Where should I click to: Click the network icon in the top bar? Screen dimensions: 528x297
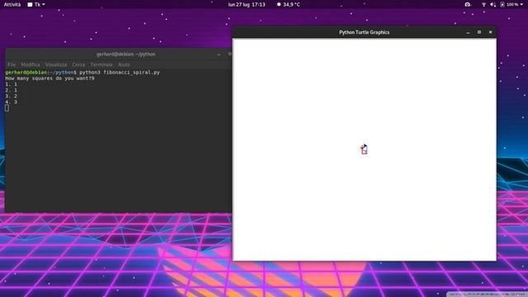point(483,4)
